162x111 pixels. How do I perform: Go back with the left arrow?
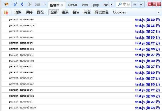click(x=22, y=4)
